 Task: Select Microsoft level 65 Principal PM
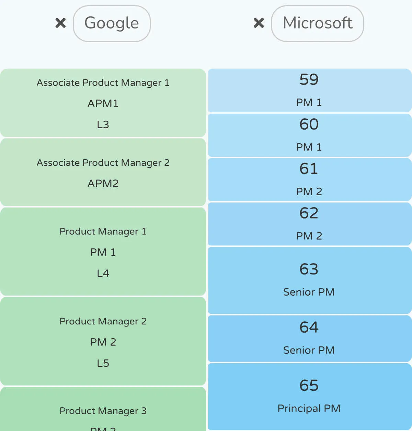tap(309, 396)
